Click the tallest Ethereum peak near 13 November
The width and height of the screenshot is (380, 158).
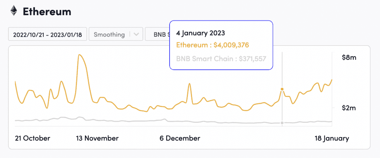pyautogui.click(x=79, y=55)
